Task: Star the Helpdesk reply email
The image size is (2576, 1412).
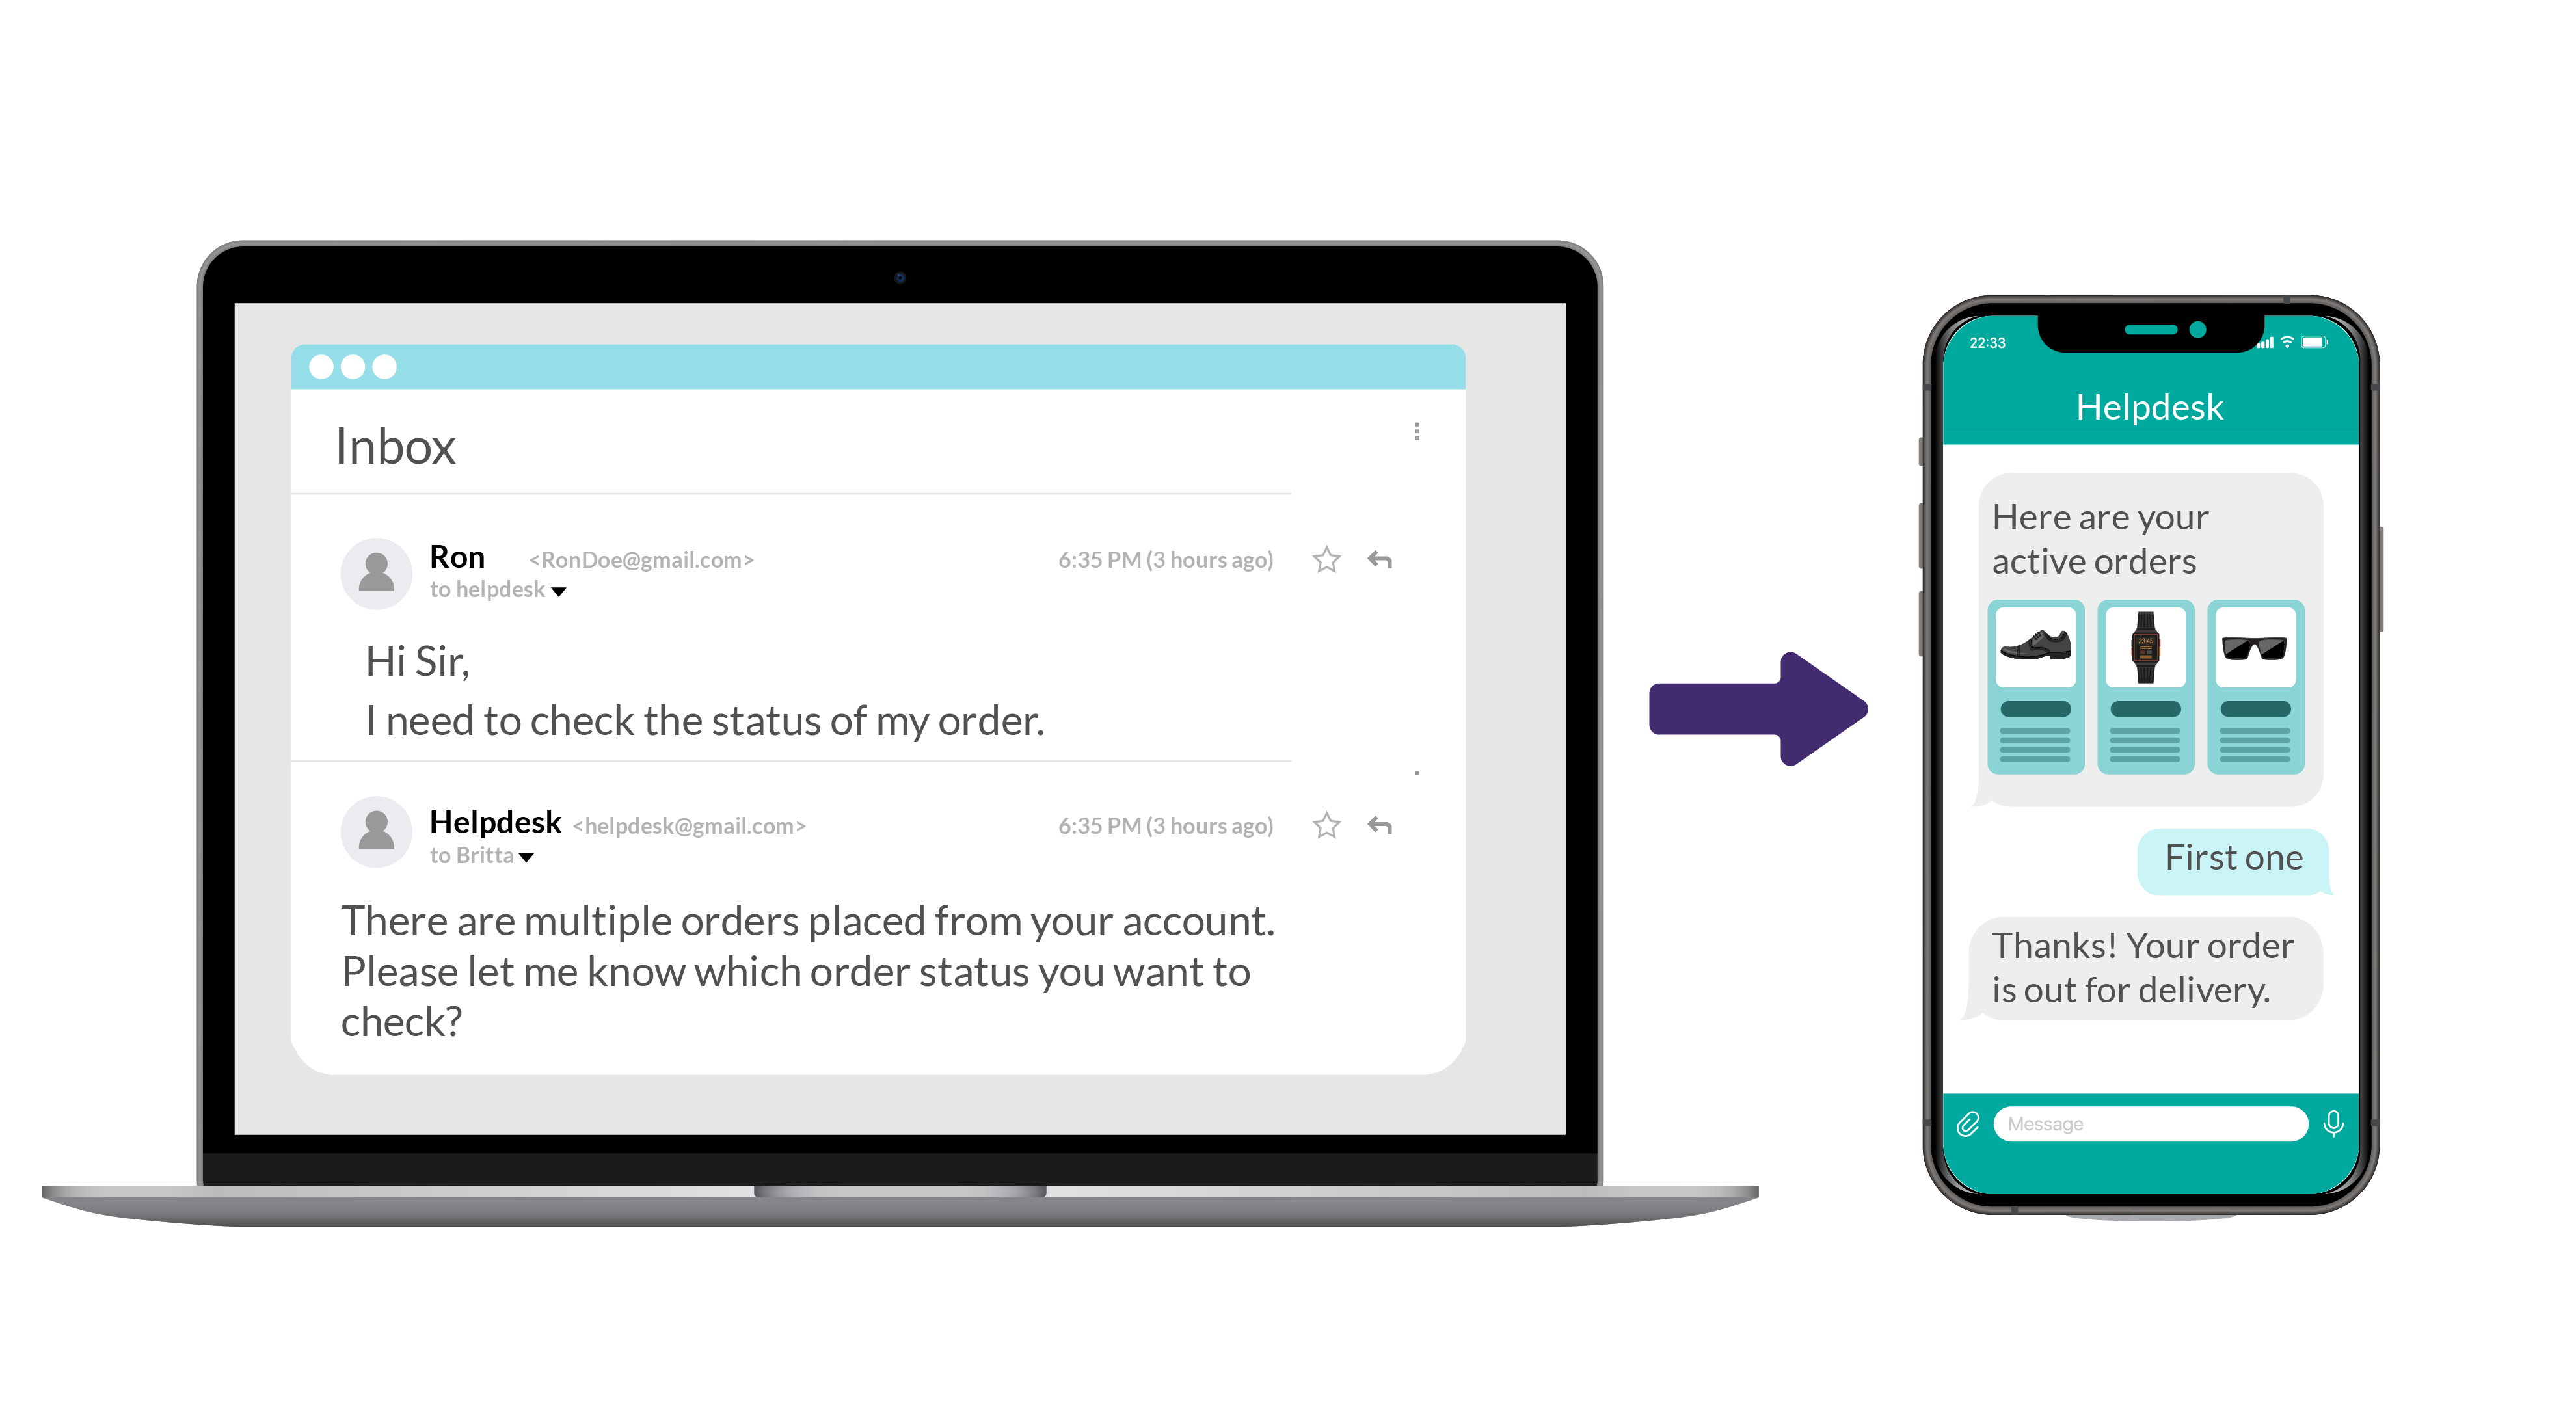Action: (x=1328, y=824)
